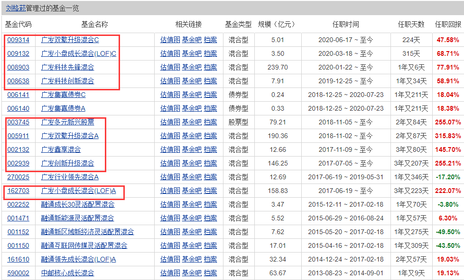Open fund code 003745 link
The width and height of the screenshot is (464, 280).
pos(19,122)
